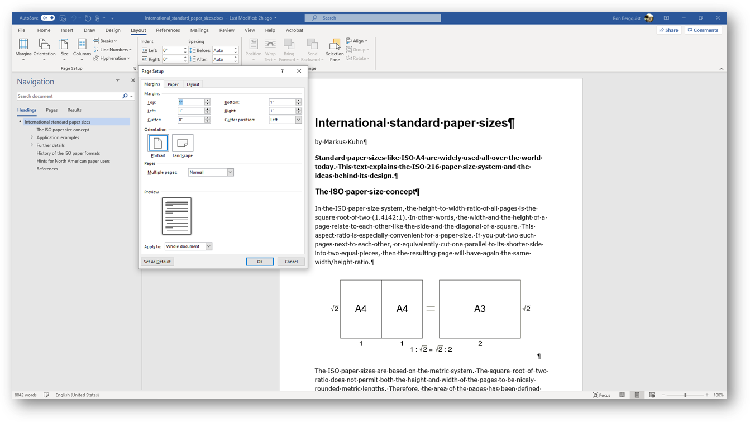This screenshot has height=422, width=750.
Task: Click the Set As Default button
Action: [157, 261]
